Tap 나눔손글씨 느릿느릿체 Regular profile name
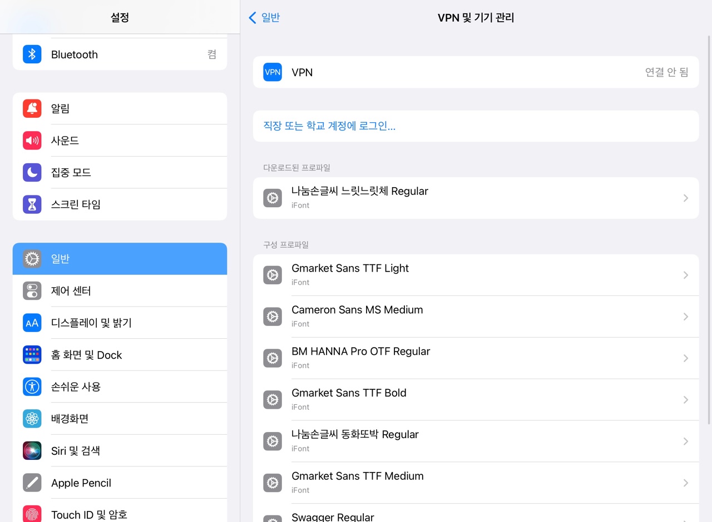This screenshot has height=522, width=712. coord(360,191)
